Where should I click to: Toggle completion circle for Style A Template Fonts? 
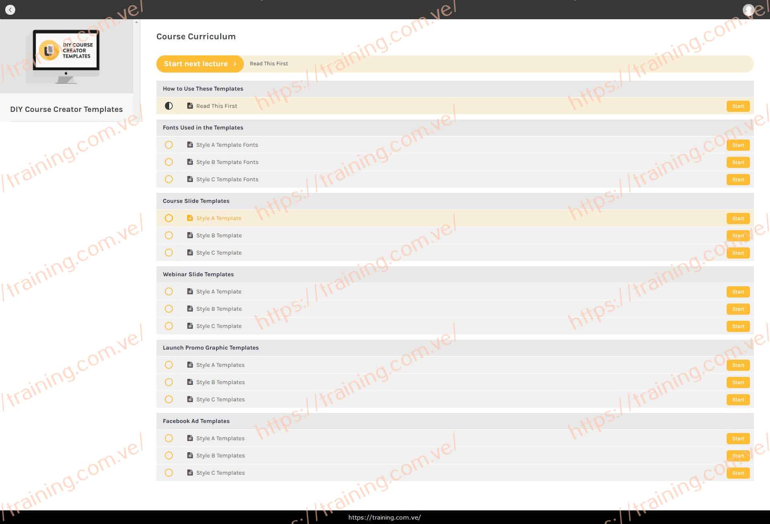[169, 145]
